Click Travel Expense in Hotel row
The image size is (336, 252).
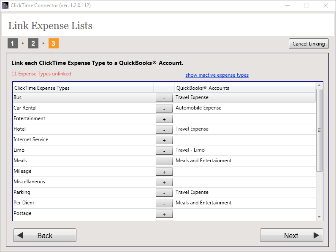pyautogui.click(x=192, y=129)
